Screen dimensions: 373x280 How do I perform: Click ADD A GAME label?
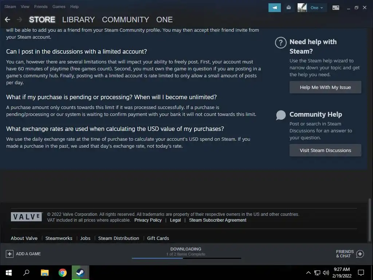(x=28, y=254)
